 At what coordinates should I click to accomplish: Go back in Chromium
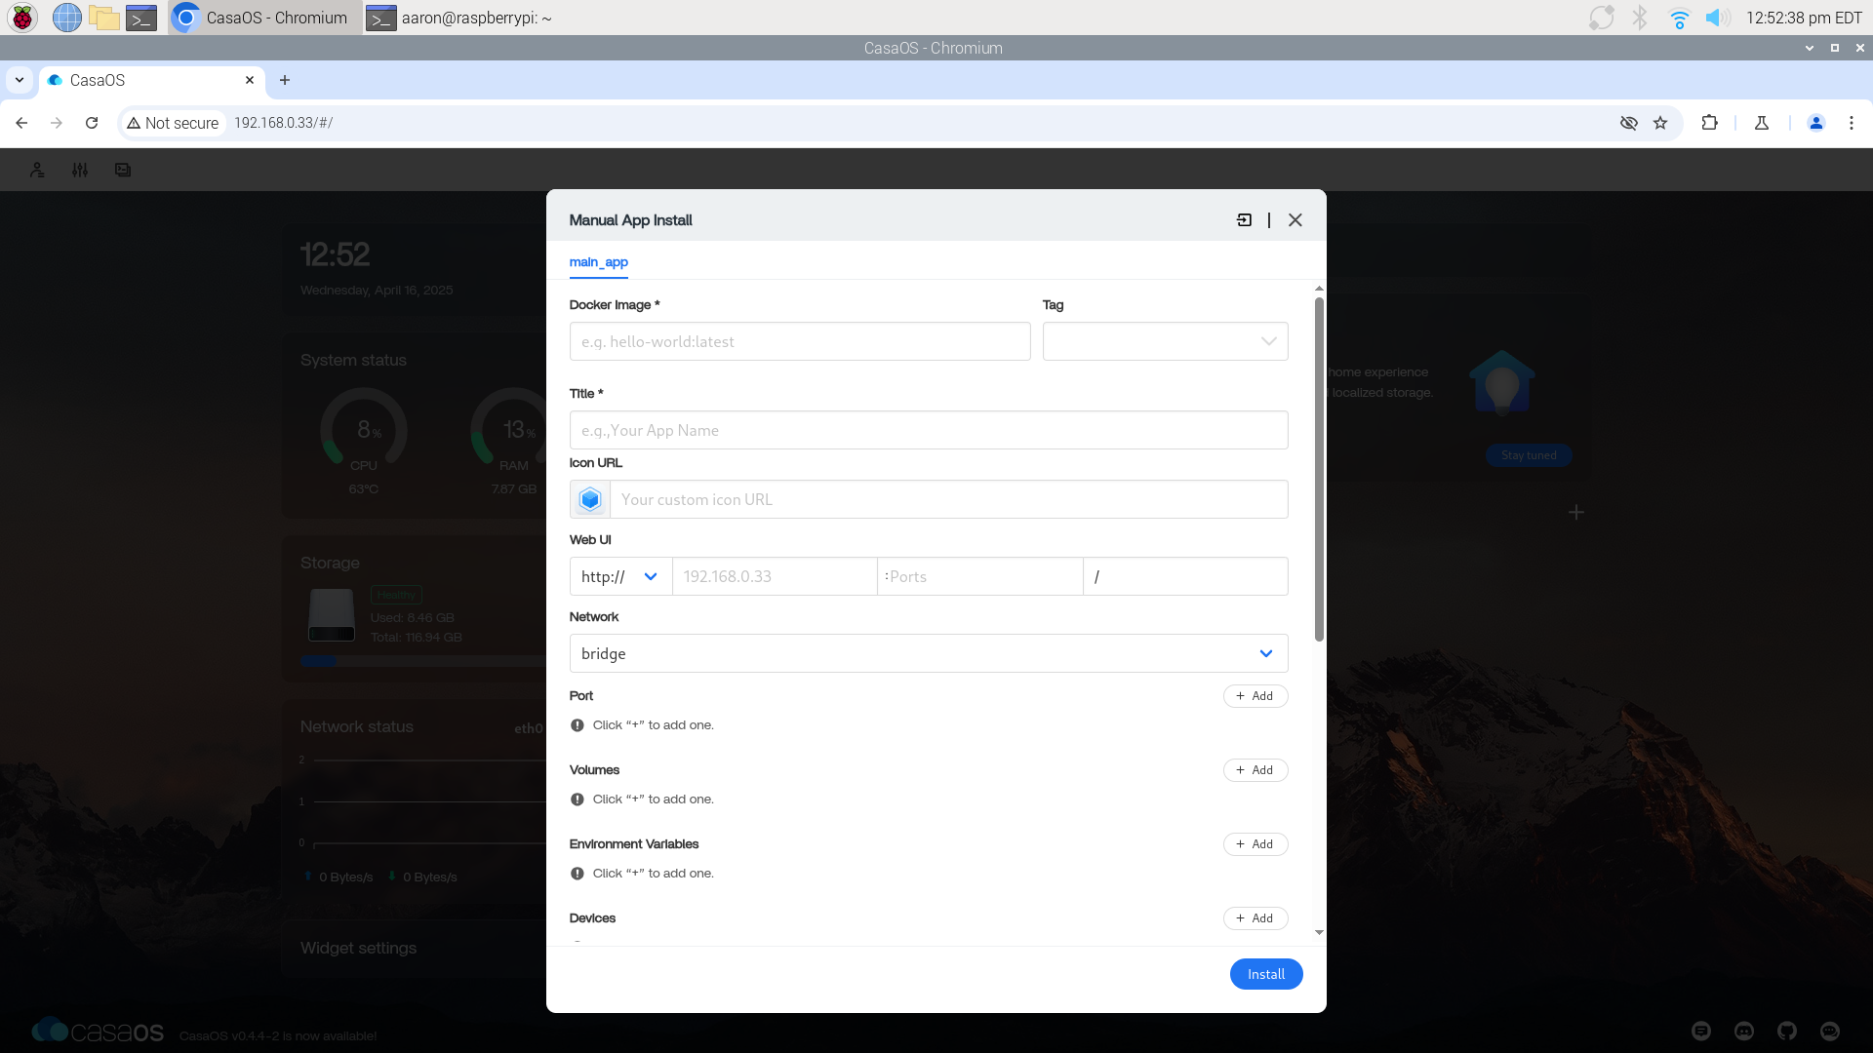point(21,123)
